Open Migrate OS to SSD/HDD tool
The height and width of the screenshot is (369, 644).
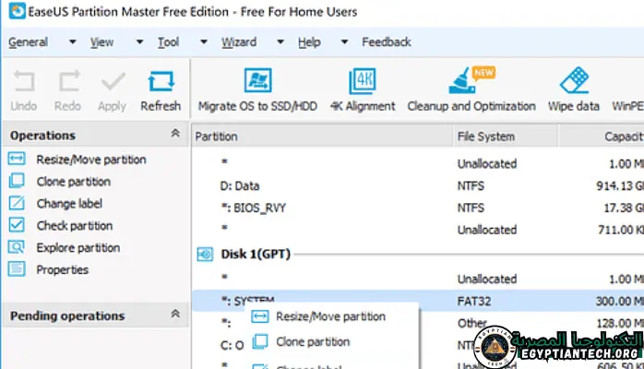click(257, 90)
